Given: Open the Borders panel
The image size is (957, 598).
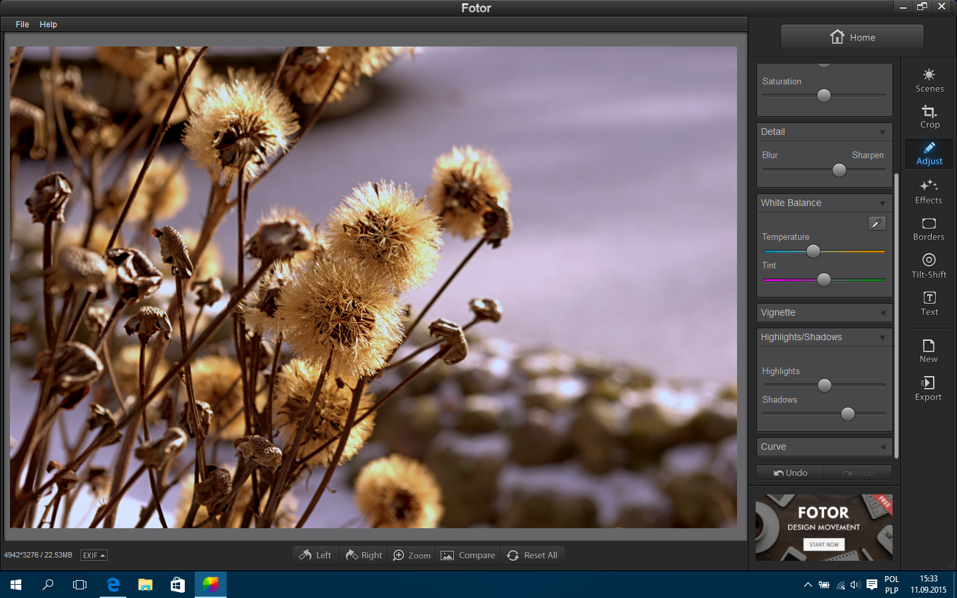Looking at the screenshot, I should 929,229.
